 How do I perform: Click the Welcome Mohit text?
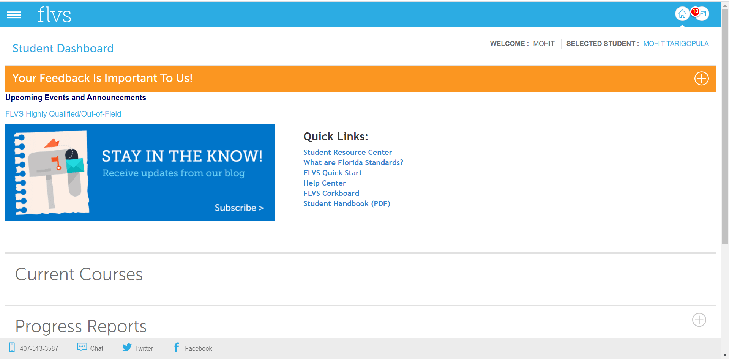click(522, 44)
